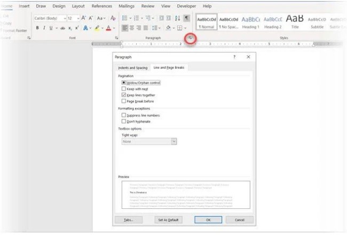Switch to Indents and Spacing tab
This screenshot has width=347, height=235.
pos(133,68)
